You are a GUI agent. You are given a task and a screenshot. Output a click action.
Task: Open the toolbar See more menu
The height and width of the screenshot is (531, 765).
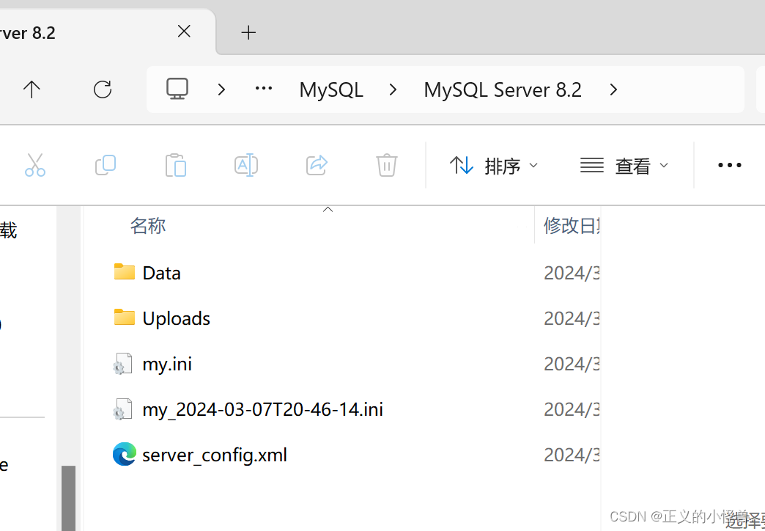pos(729,165)
